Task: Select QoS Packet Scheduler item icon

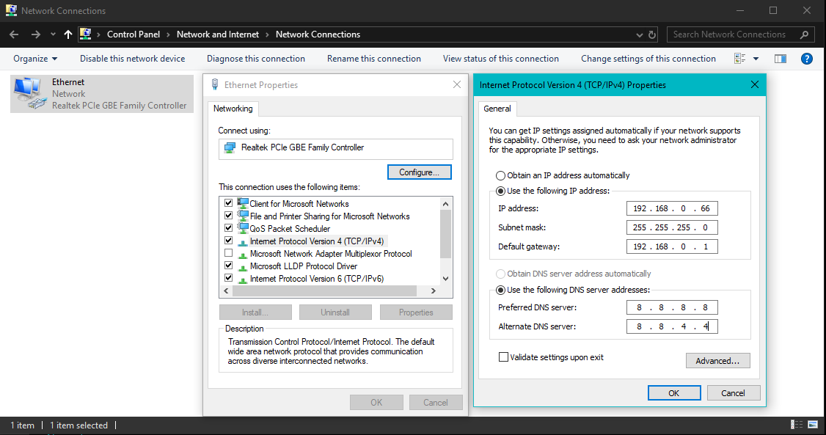Action: [243, 229]
